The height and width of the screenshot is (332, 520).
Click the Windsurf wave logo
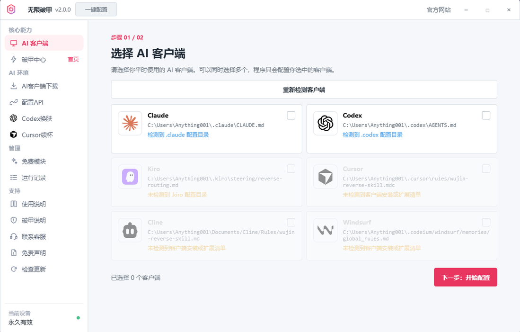pyautogui.click(x=326, y=230)
